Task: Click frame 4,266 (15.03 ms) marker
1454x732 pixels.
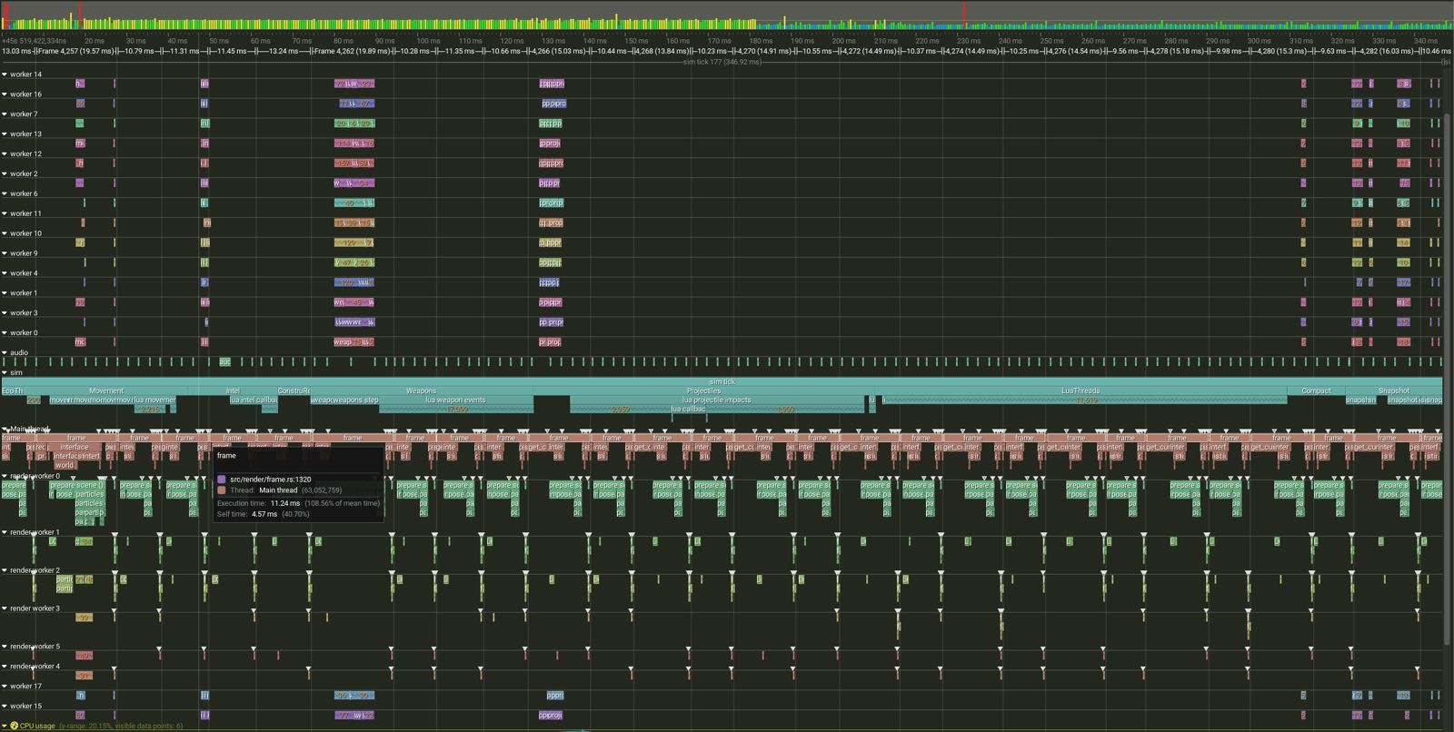Action: 559,51
